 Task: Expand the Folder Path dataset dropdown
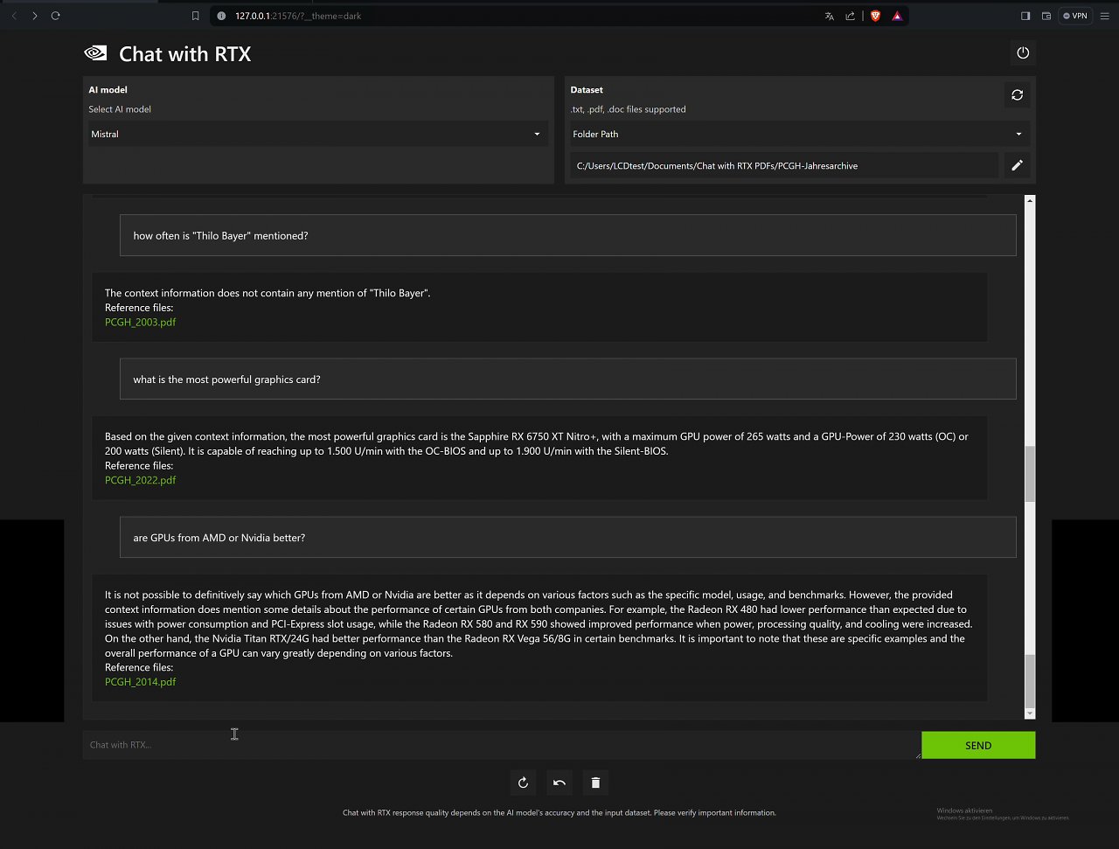click(x=798, y=134)
